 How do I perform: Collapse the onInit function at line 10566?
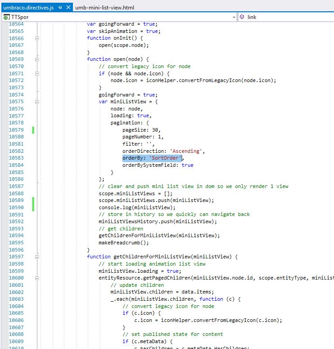coord(37,38)
